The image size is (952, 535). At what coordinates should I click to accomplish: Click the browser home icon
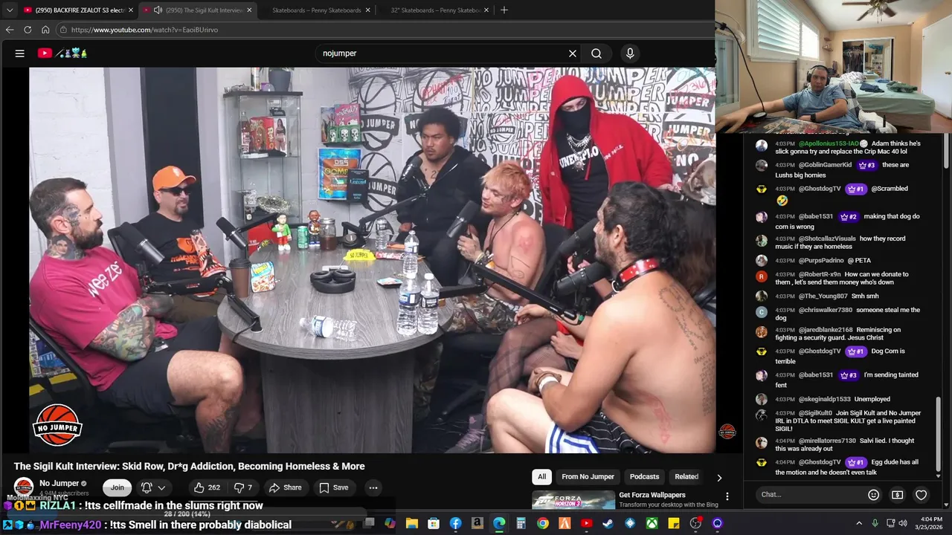pyautogui.click(x=45, y=30)
